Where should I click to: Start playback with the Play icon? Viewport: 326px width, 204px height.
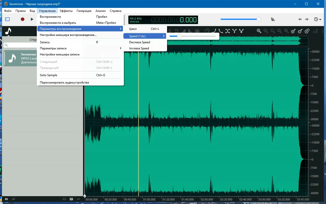click(31, 19)
